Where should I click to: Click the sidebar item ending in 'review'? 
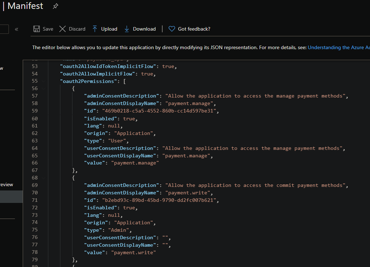point(7,184)
